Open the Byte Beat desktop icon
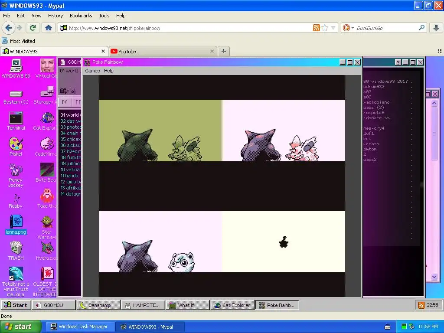The width and height of the screenshot is (444, 333). coord(47,172)
